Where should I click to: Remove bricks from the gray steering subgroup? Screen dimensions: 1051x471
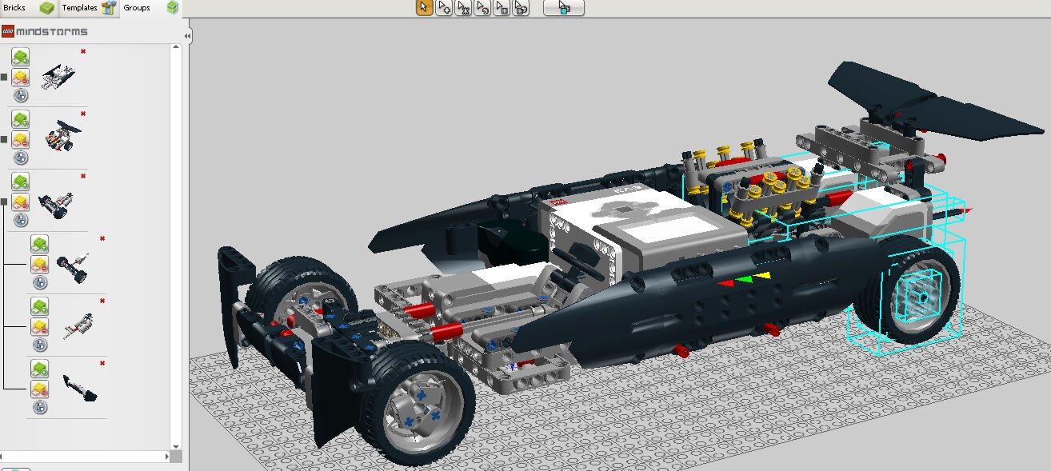pyautogui.click(x=40, y=326)
